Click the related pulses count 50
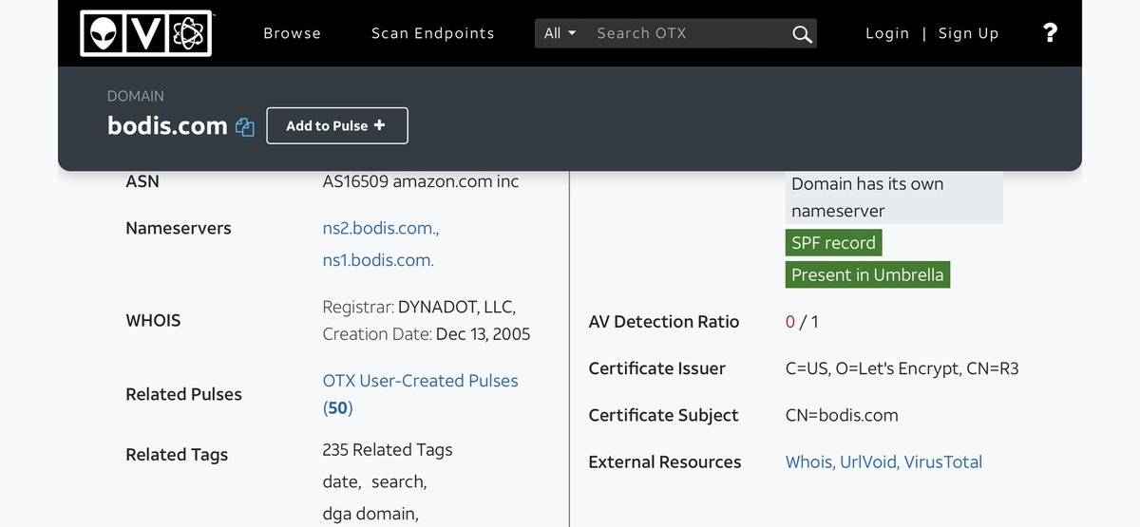The height and width of the screenshot is (527, 1140). 337,408
